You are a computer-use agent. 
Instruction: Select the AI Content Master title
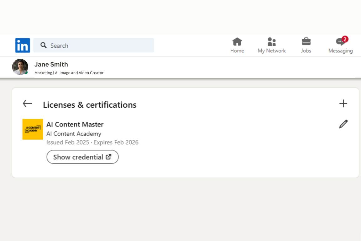[x=75, y=124]
